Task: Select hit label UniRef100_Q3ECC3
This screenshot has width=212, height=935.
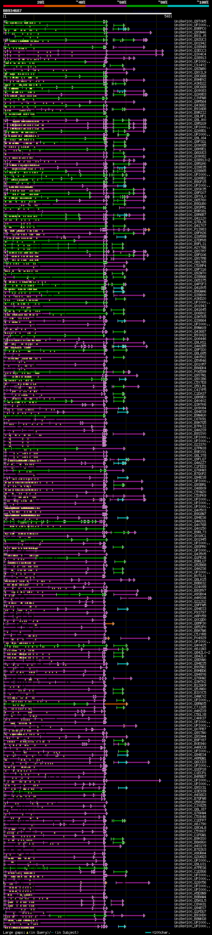Action: pos(190,50)
